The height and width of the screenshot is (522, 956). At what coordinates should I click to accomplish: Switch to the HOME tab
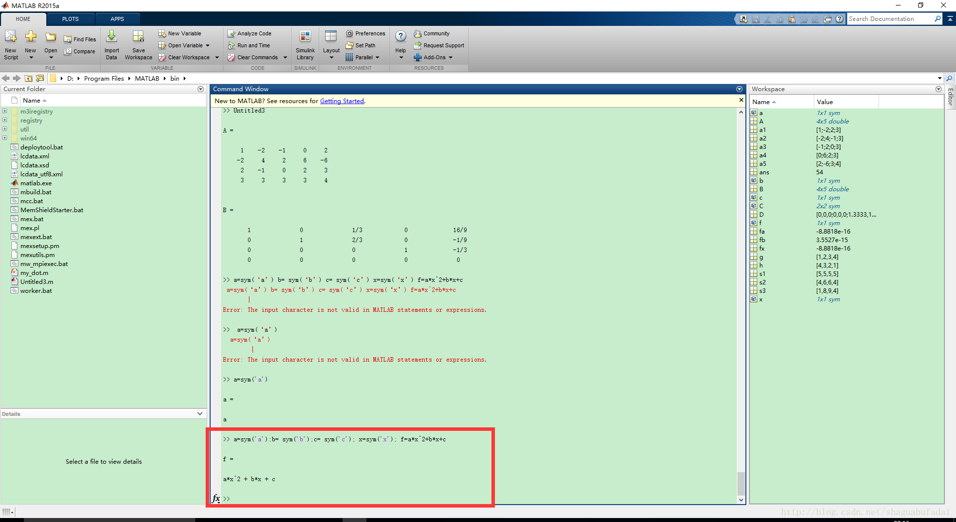23,19
